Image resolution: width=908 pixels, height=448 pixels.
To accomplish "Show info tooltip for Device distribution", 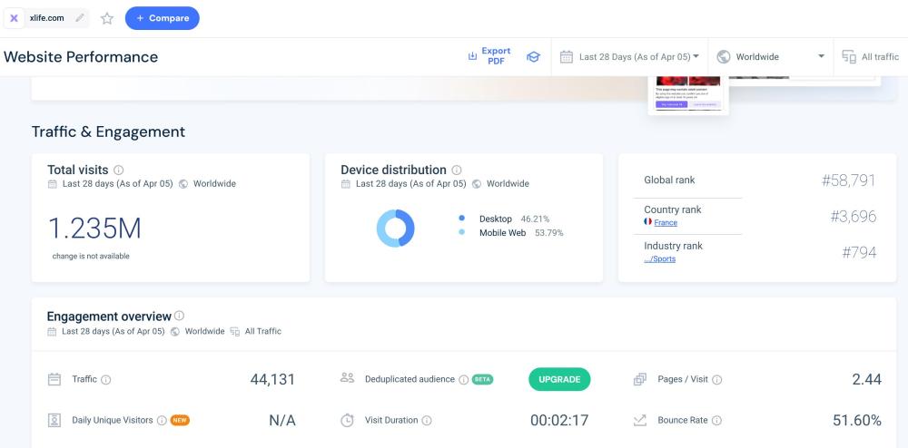I will tap(457, 170).
